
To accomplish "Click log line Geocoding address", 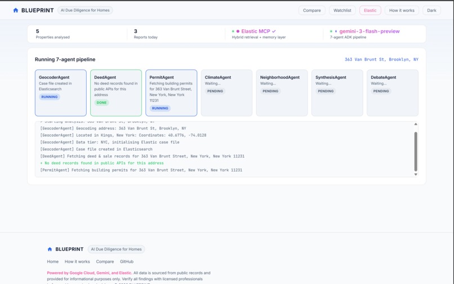I will click(113, 128).
